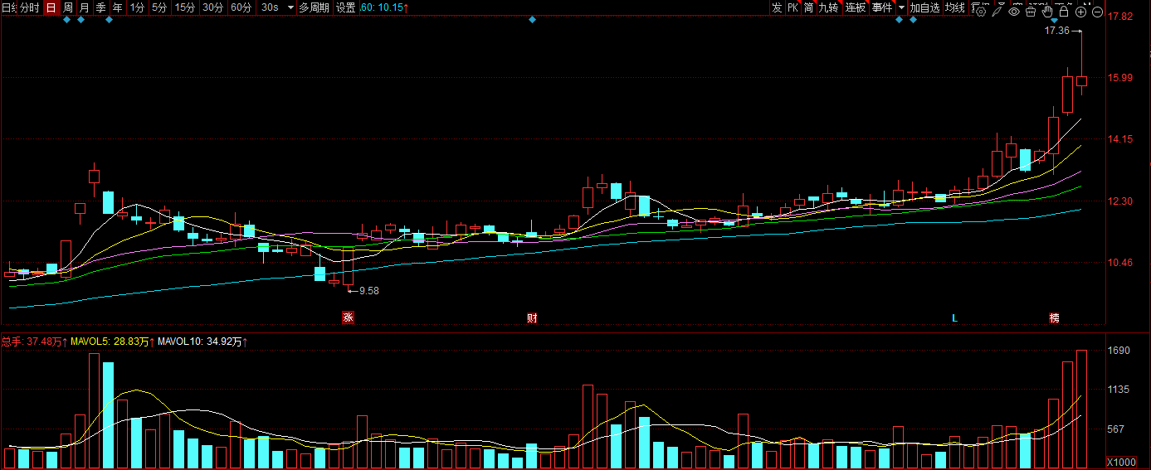1151x470 pixels.
Task: Toggle the 事件 events button
Action: [x=882, y=7]
